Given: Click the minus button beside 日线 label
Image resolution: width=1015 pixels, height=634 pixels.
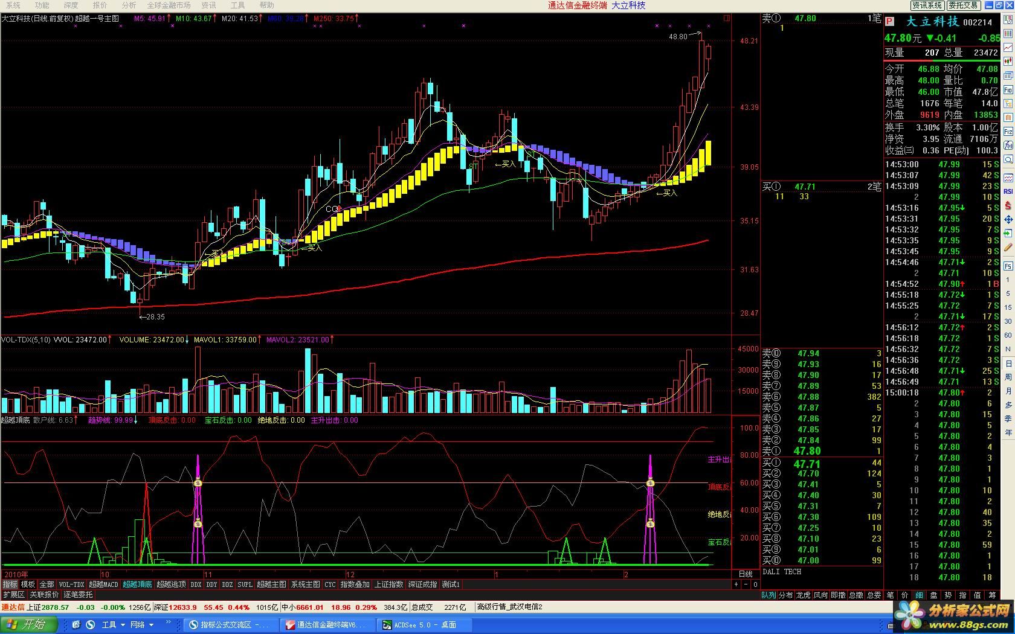Looking at the screenshot, I should (746, 584).
